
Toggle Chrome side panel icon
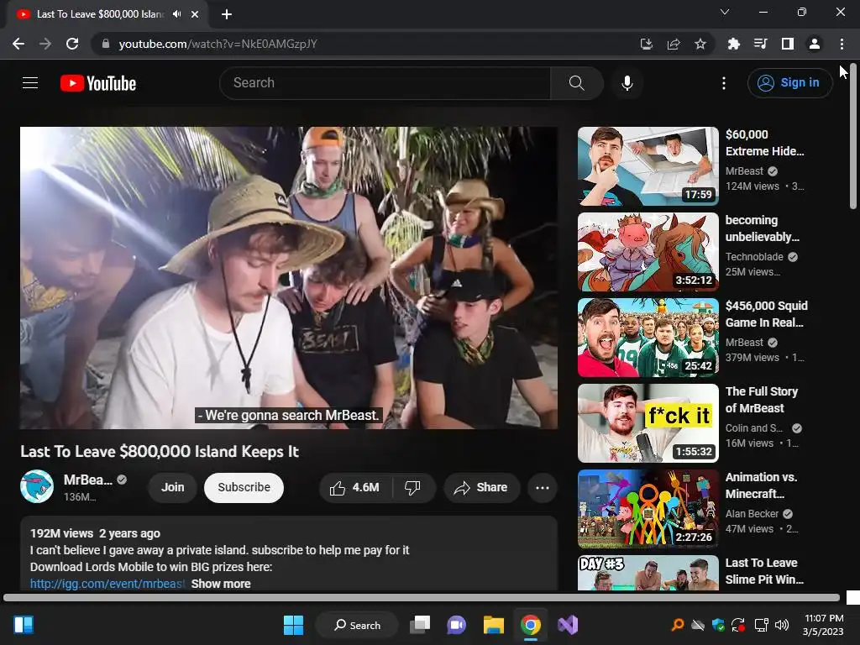(x=788, y=44)
